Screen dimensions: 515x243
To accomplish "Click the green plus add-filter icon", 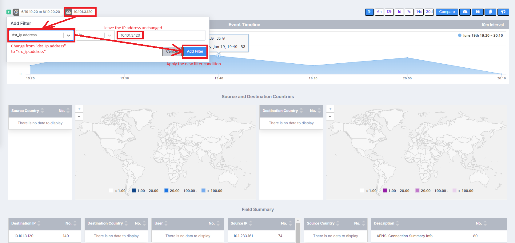I will tap(9, 12).
